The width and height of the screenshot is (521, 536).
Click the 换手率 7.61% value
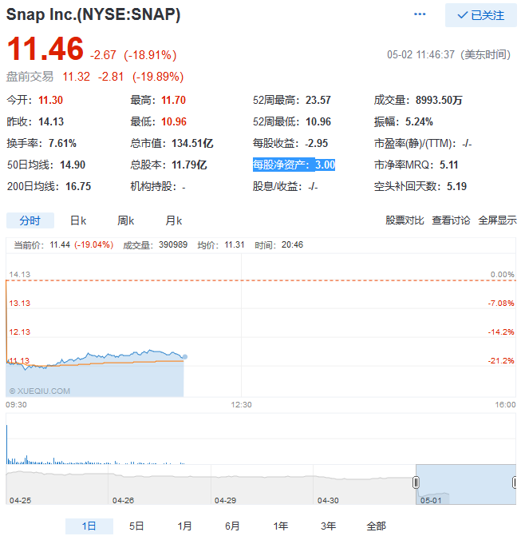click(x=62, y=143)
